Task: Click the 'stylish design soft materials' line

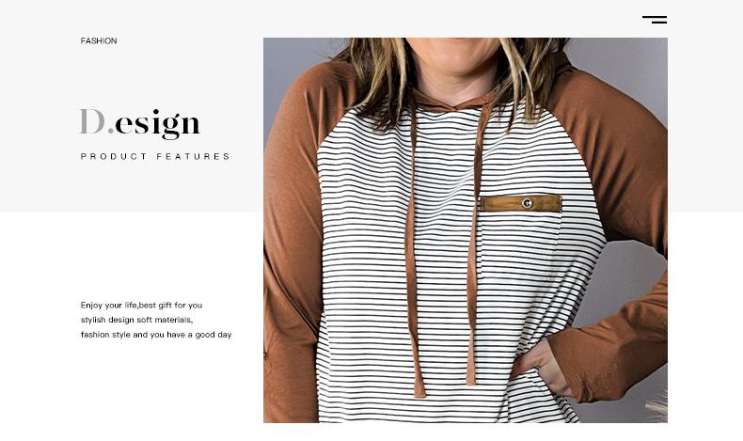Action: pos(136,321)
